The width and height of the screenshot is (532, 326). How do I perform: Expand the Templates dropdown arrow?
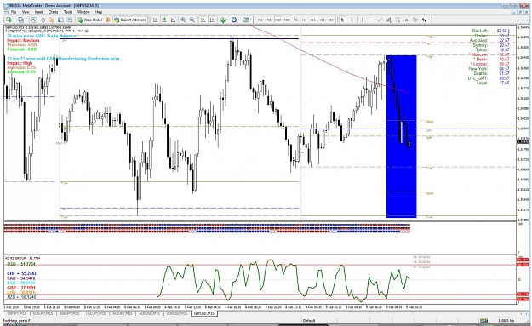click(250, 20)
